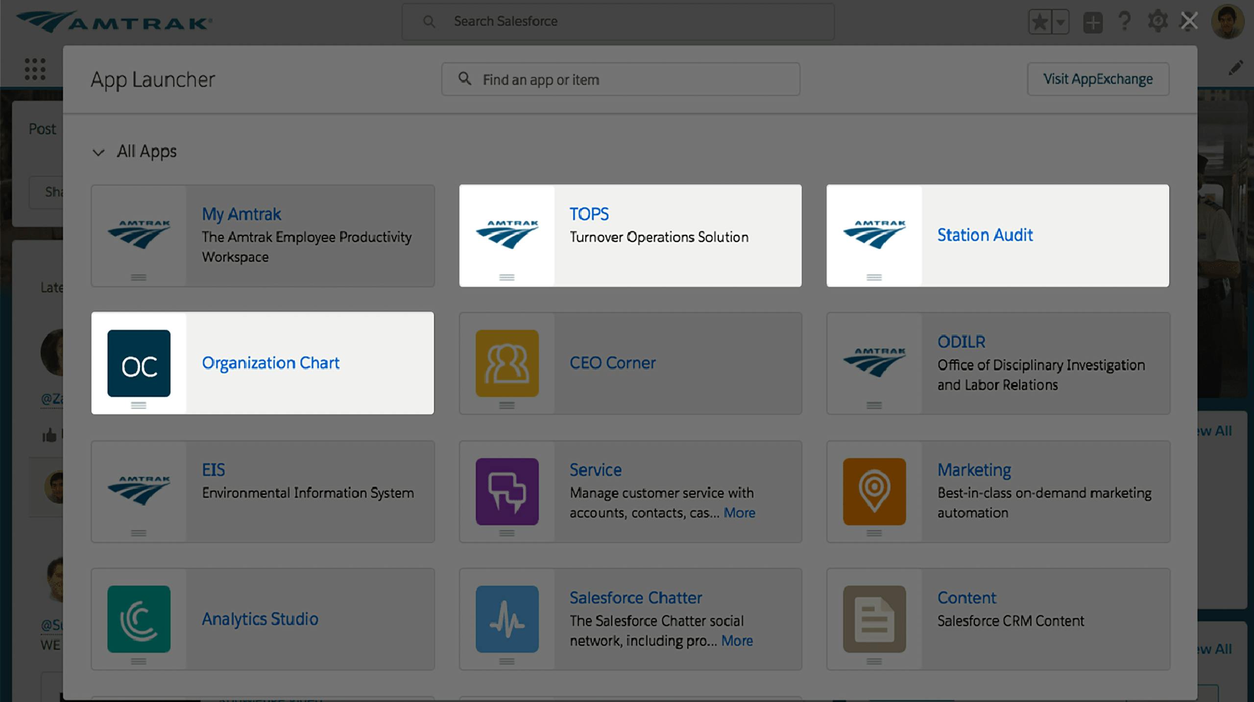Open the Analytics Studio link
Screen dimensions: 1254x702
[260, 619]
